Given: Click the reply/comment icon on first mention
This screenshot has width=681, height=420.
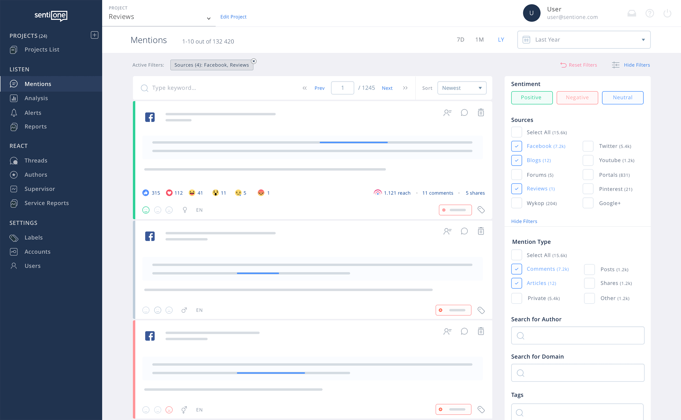Looking at the screenshot, I should click(464, 113).
